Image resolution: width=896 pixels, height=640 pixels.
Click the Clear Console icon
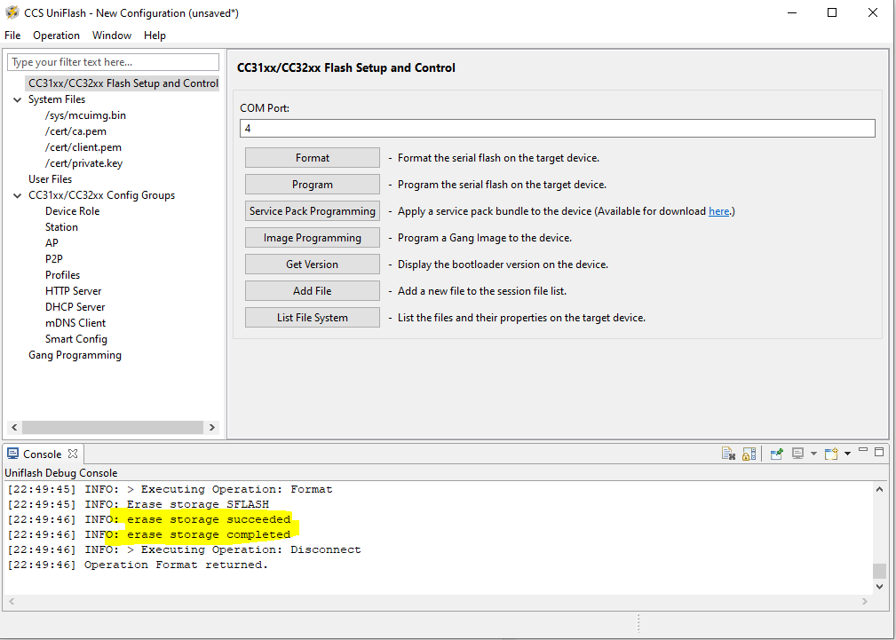(x=728, y=454)
